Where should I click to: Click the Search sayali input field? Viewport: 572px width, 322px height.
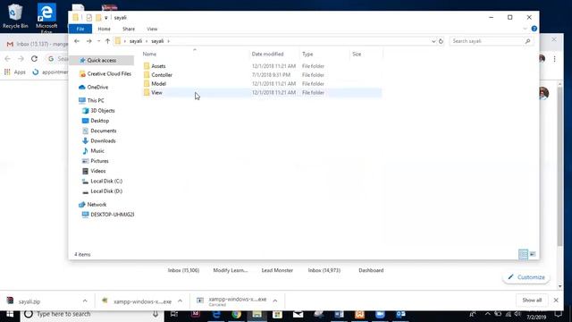tap(487, 41)
